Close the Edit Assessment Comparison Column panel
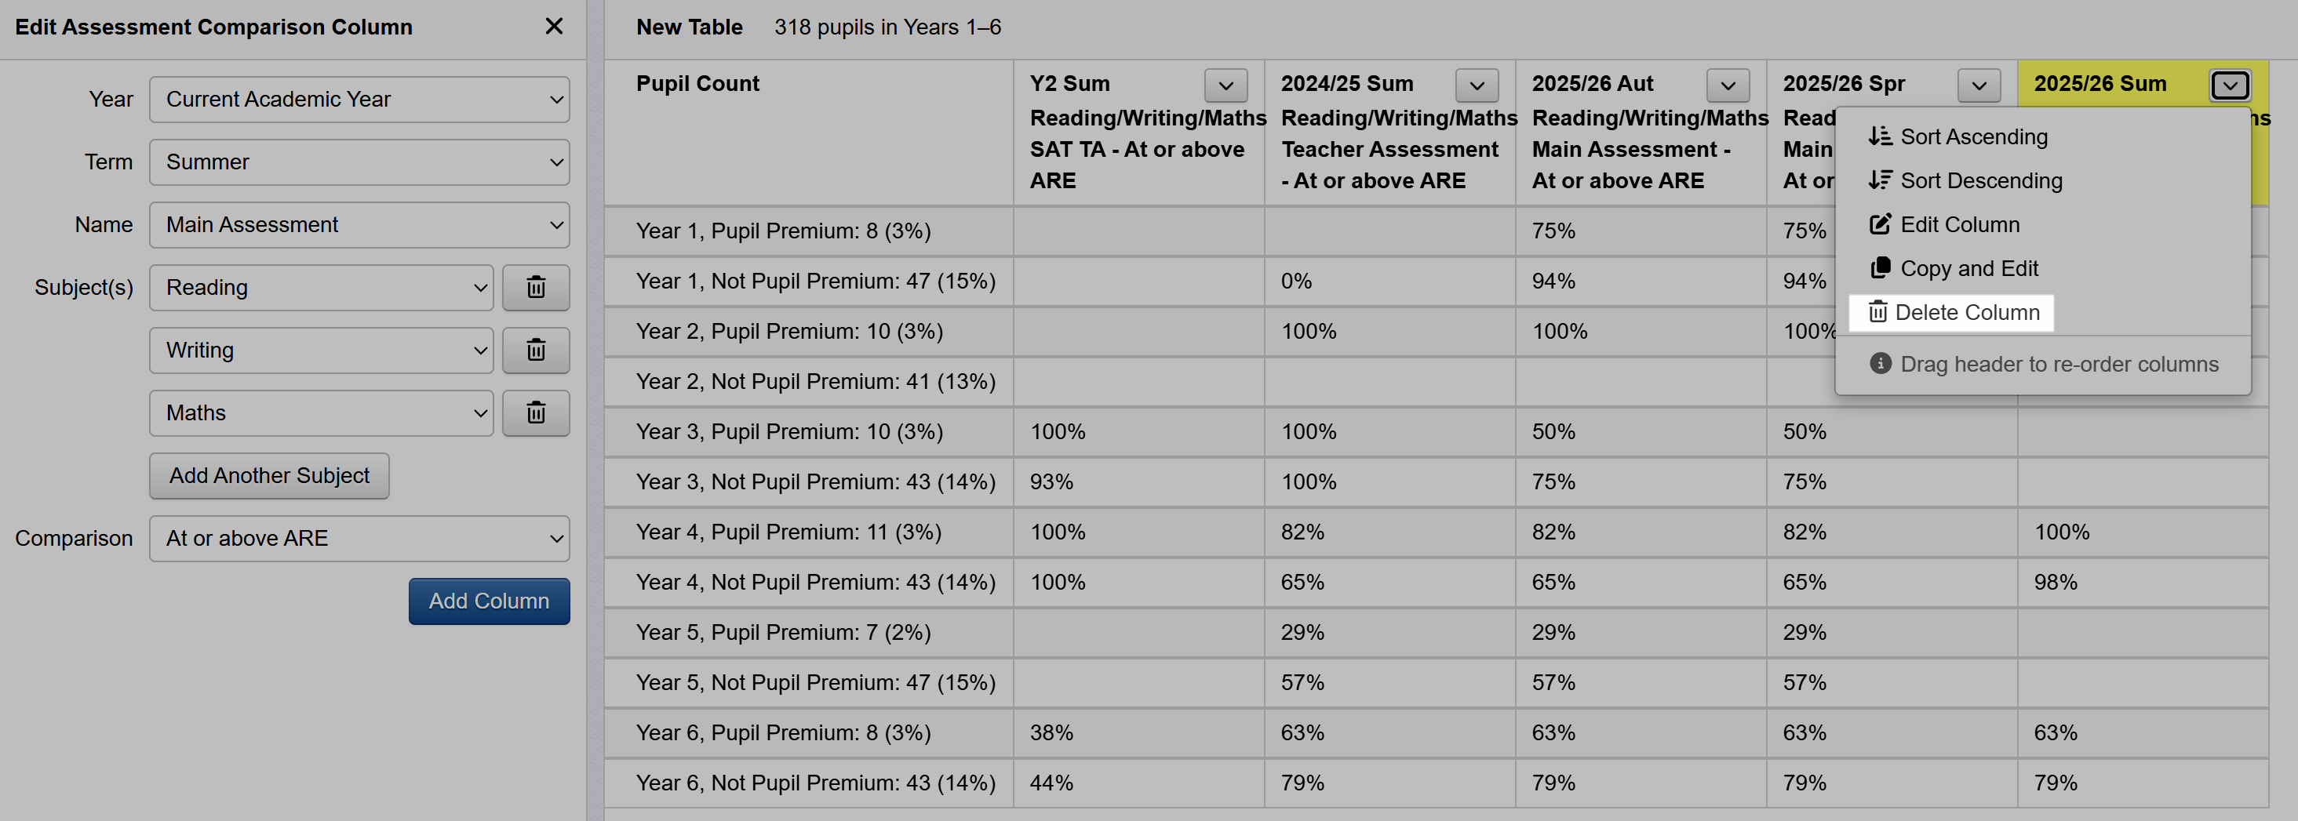The width and height of the screenshot is (2298, 821). tap(553, 27)
